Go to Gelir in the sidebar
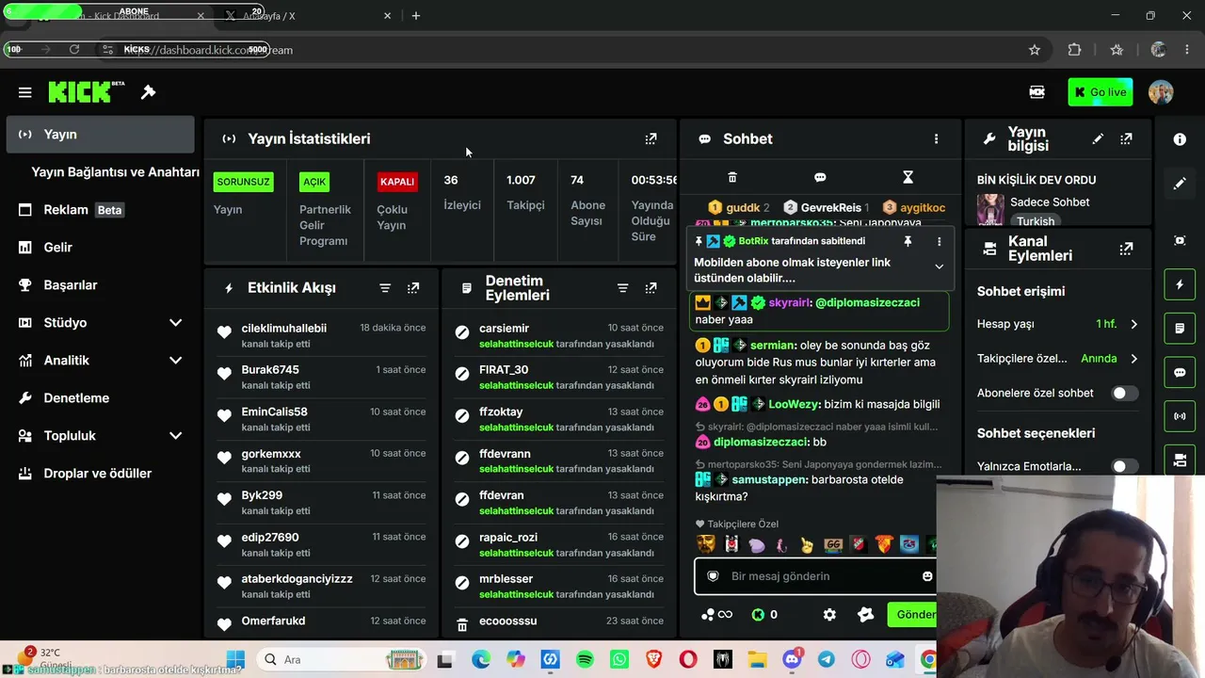The width and height of the screenshot is (1205, 678). [100, 248]
